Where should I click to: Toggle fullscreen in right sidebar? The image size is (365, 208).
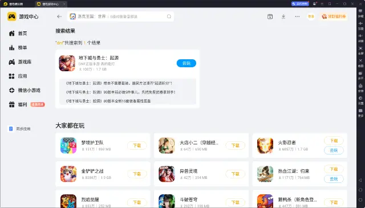360,50
